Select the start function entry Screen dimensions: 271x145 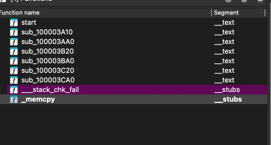click(29, 22)
